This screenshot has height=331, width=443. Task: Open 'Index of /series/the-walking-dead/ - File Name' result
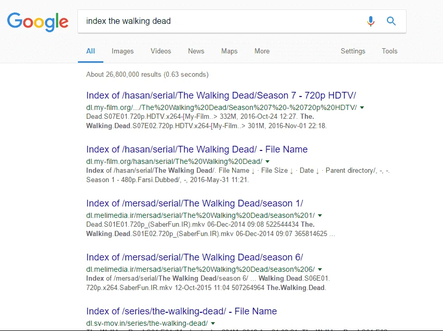point(182,311)
